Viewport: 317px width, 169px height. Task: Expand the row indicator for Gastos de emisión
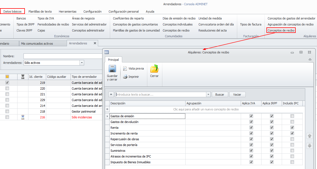click(x=107, y=116)
